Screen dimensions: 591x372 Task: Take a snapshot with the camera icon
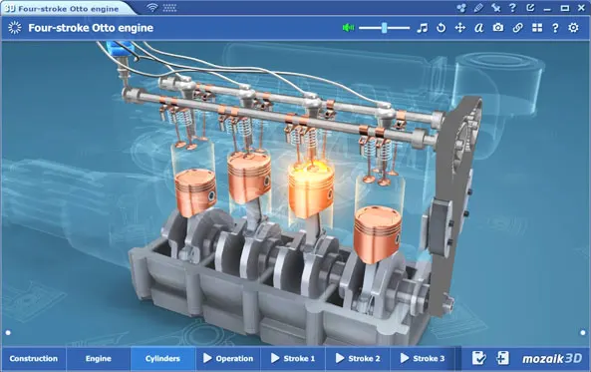[x=498, y=28]
